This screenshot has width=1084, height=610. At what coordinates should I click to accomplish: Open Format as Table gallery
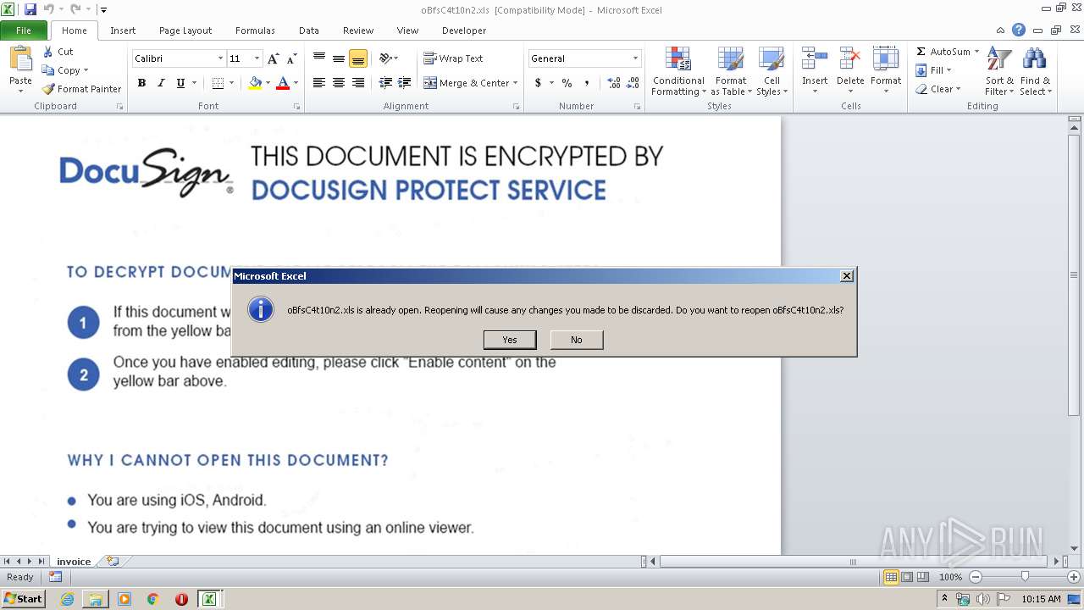point(731,72)
